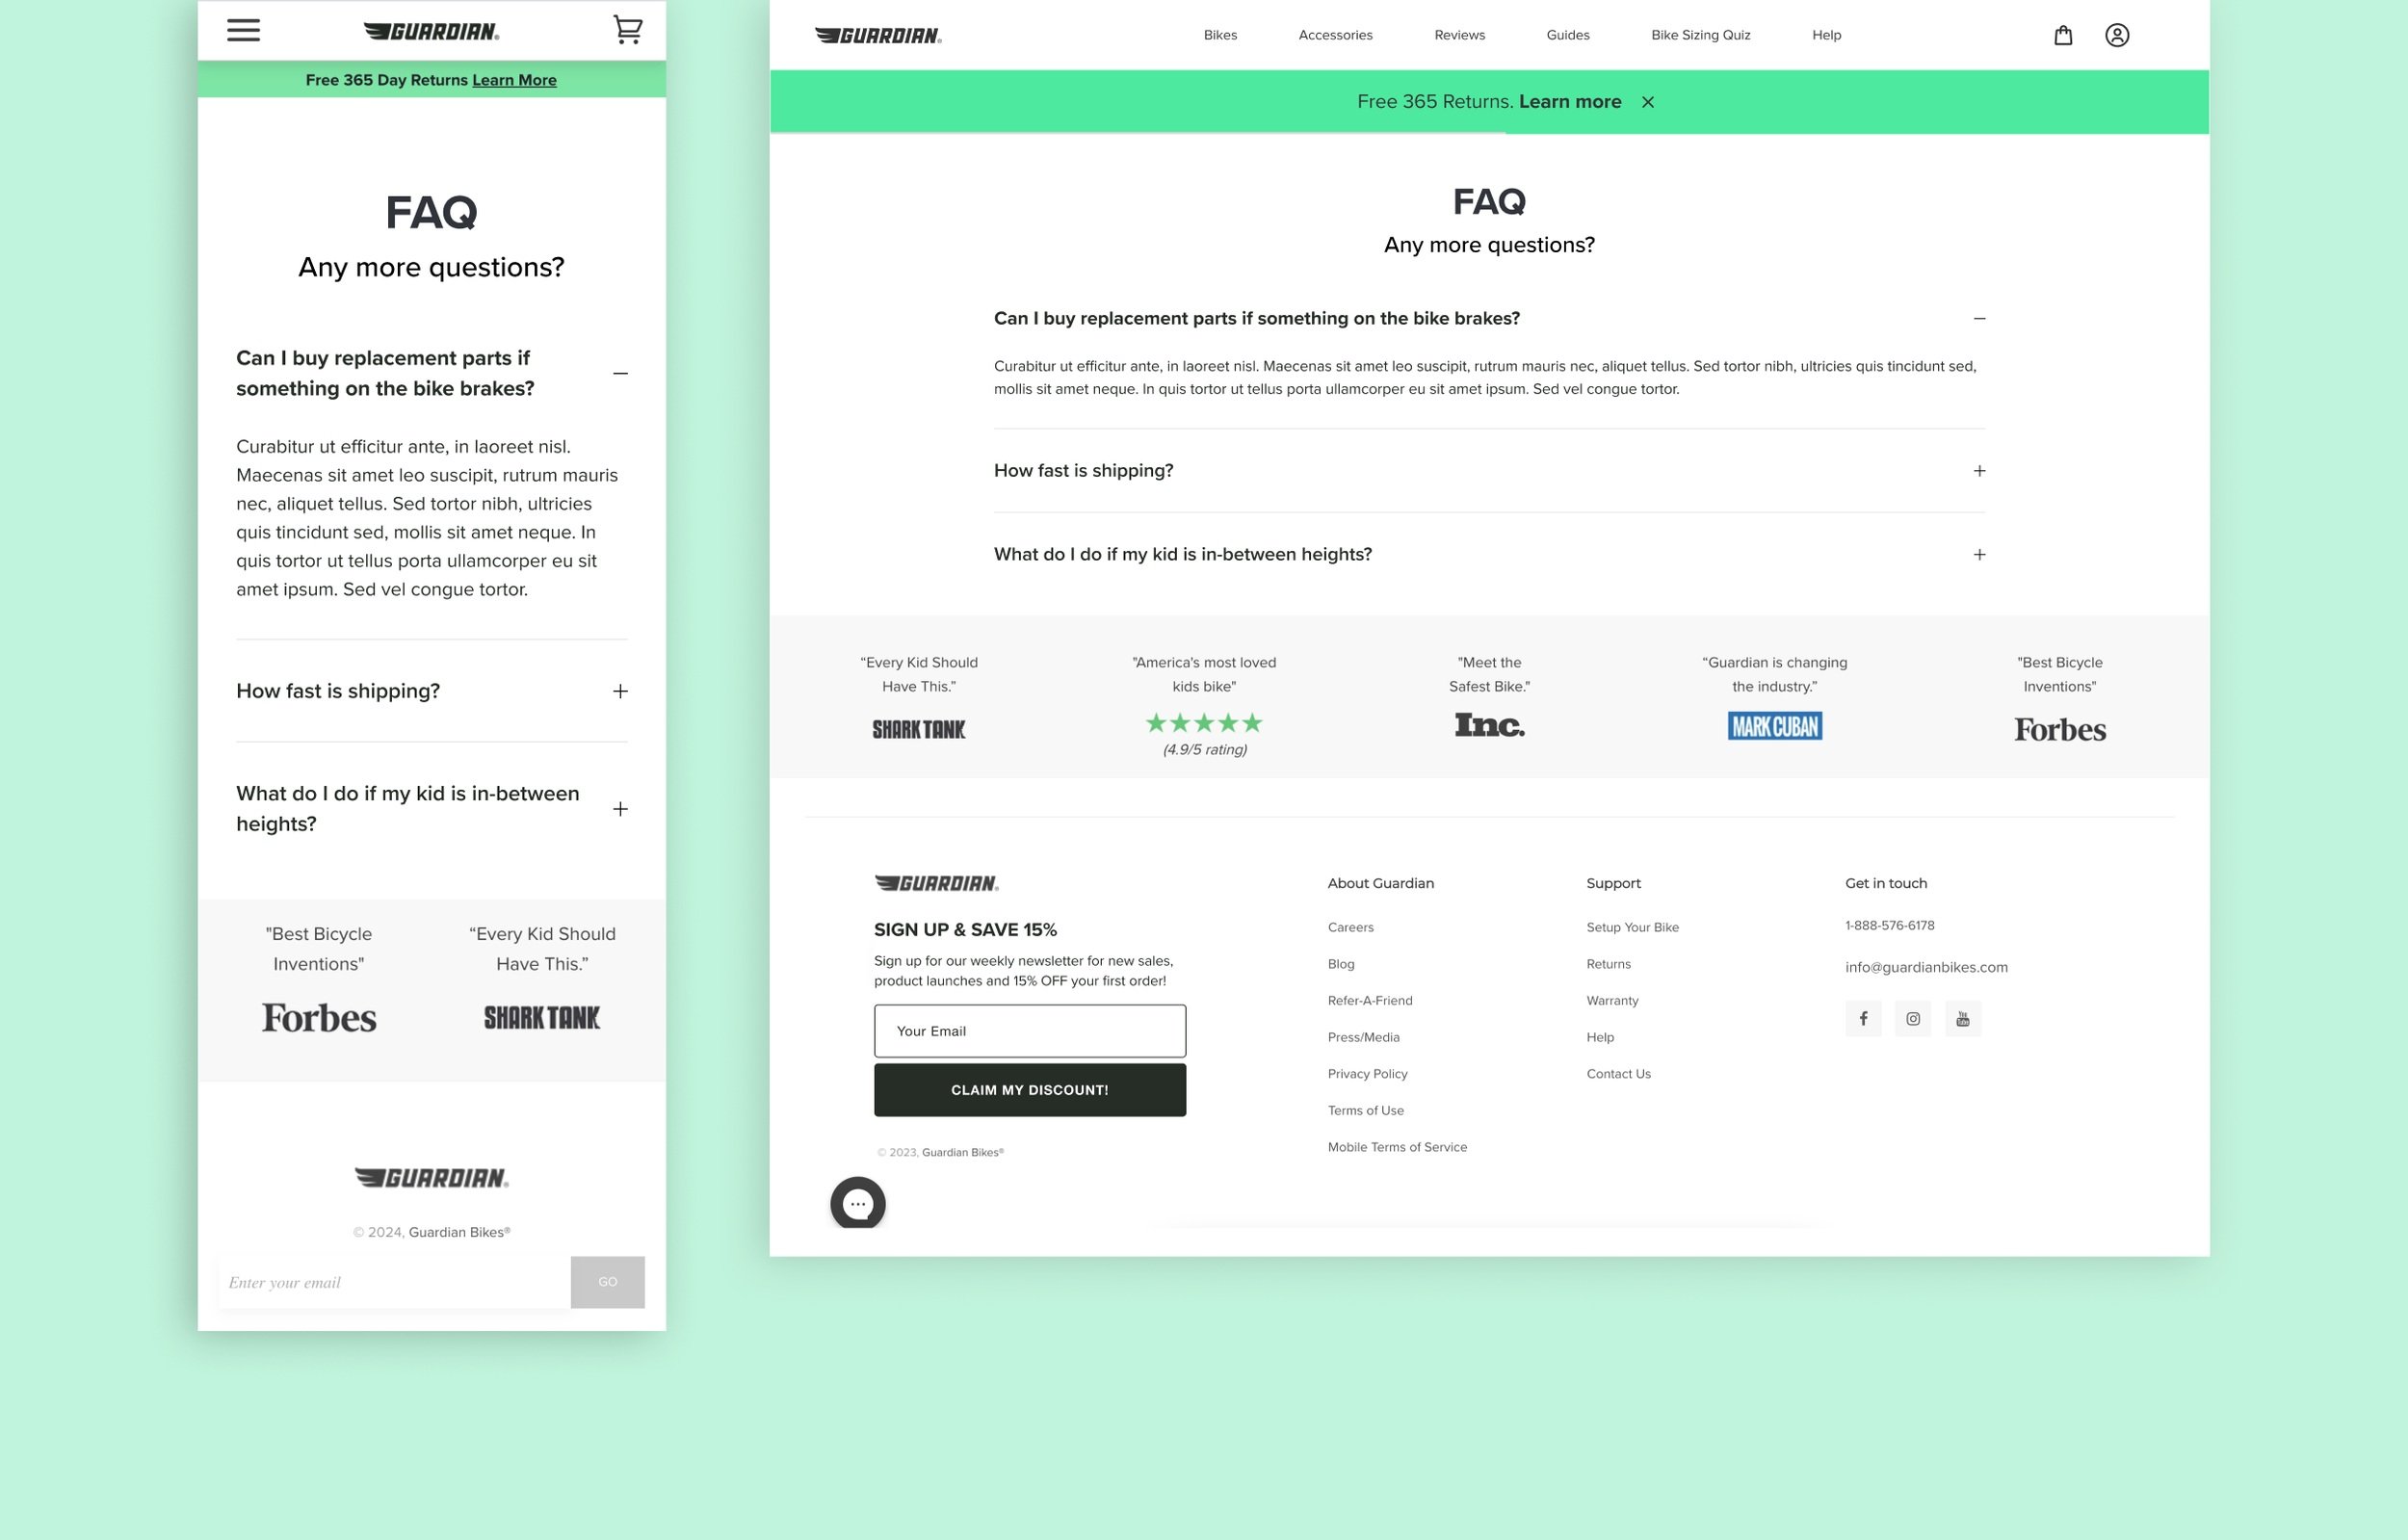The image size is (2408, 1540).
Task: Click the Claim My Discount button
Action: point(1029,1089)
